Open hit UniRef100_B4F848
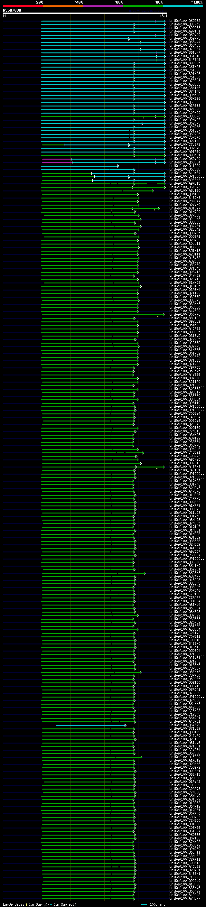The image size is (206, 907). click(x=185, y=60)
